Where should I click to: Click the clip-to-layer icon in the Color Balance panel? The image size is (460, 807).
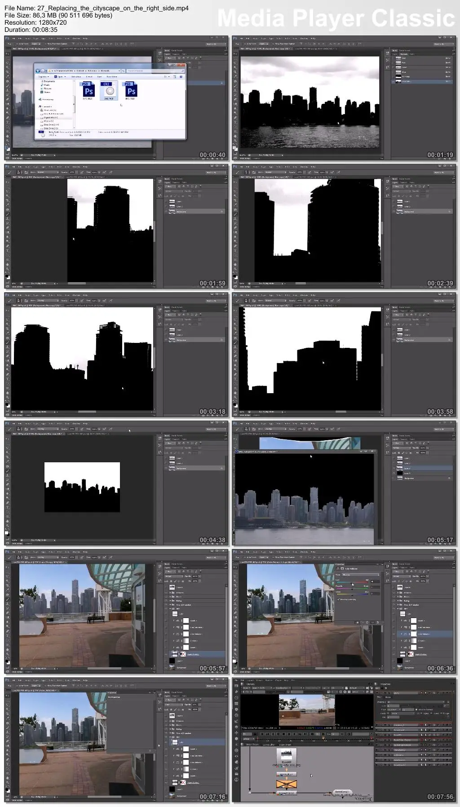(x=357, y=622)
